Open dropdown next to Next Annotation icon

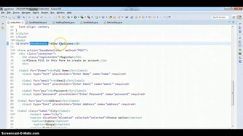pyautogui.click(x=140, y=17)
